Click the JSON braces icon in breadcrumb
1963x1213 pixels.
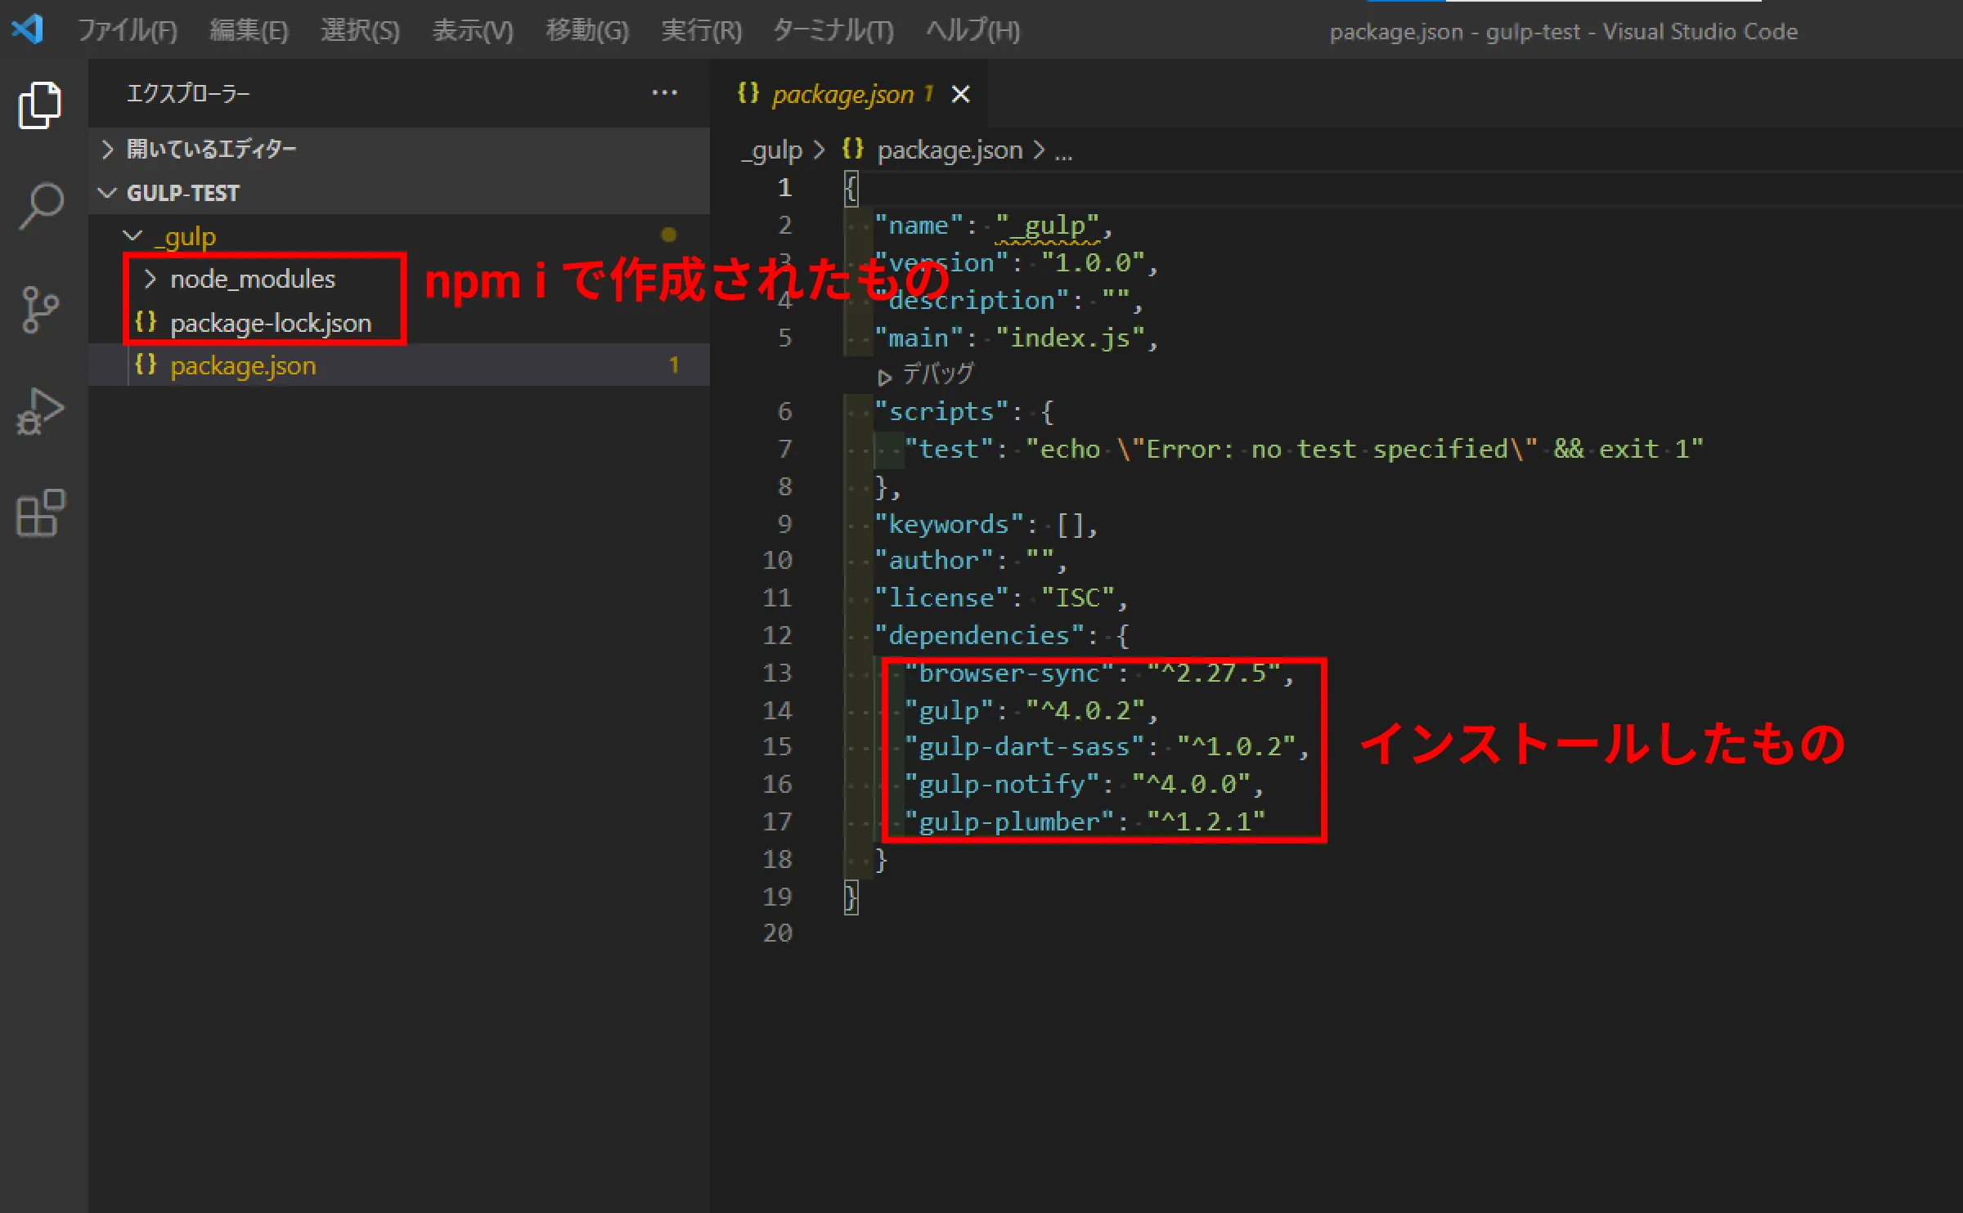(853, 149)
